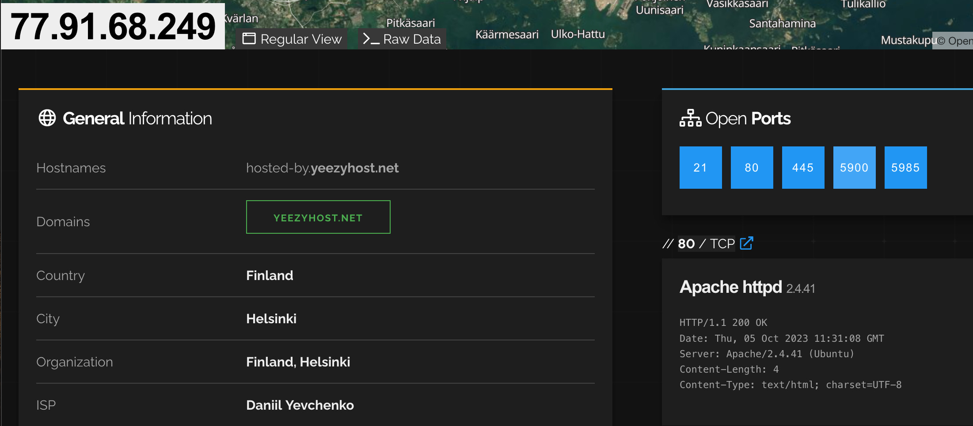Click the Pitkäsaari map label above Raw Data
Viewport: 973px width, 426px height.
410,23
